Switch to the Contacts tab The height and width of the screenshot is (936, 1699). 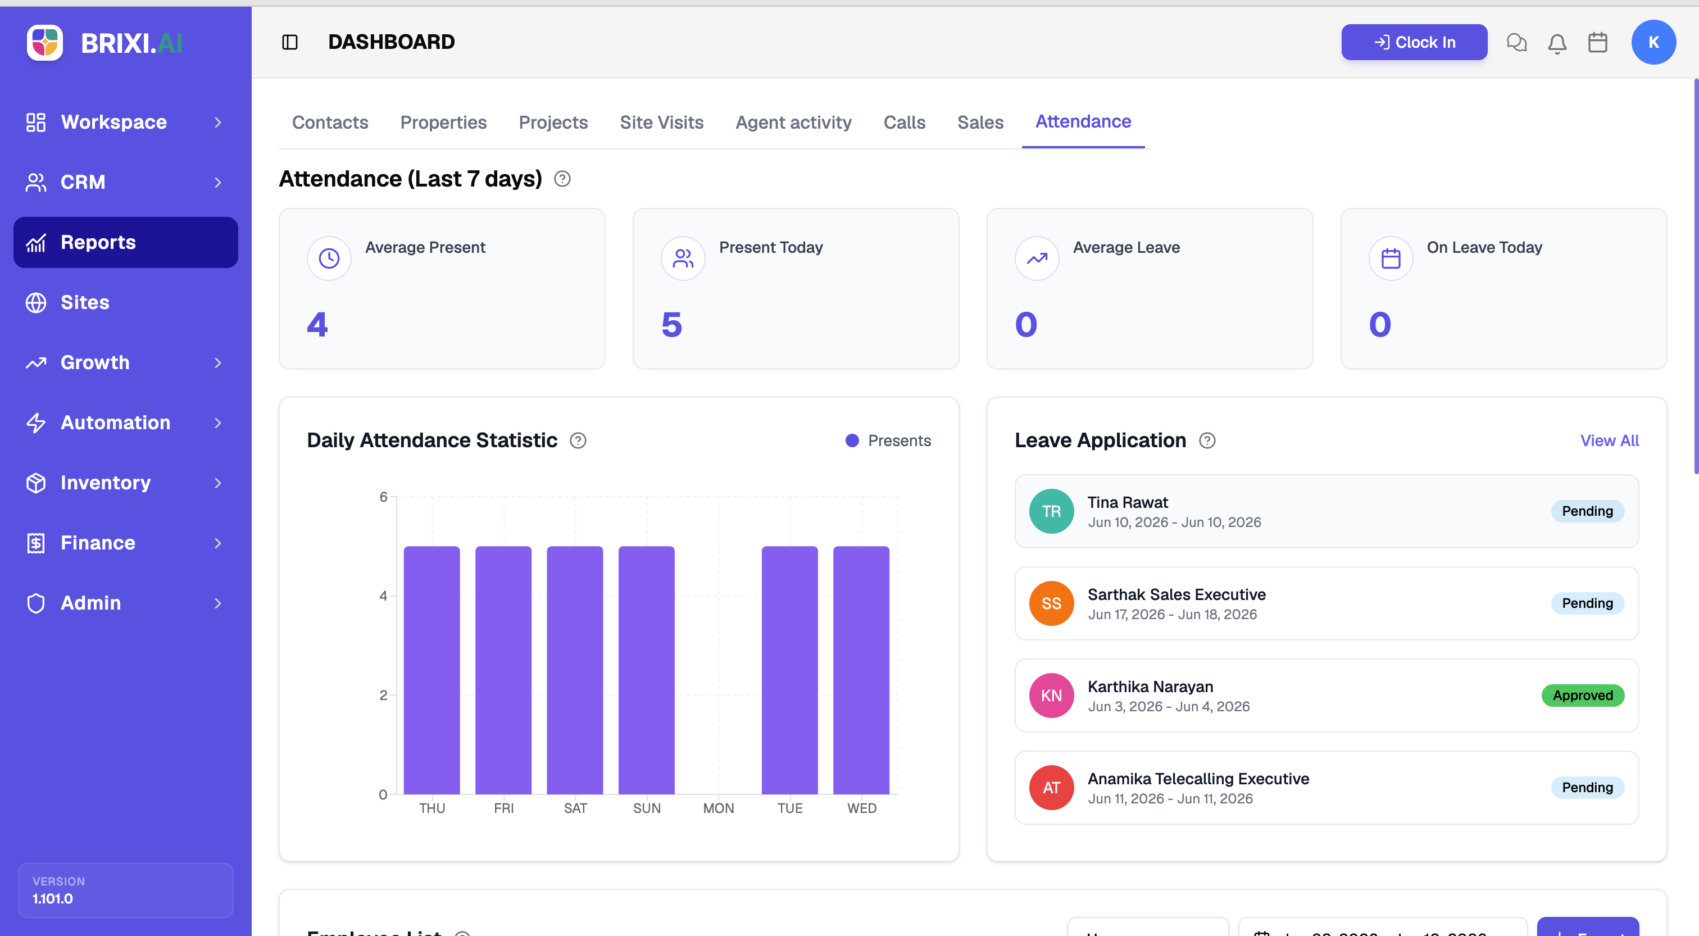click(330, 122)
